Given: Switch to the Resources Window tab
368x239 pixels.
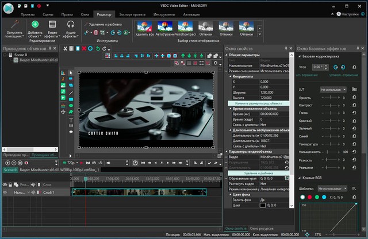Looking at the screenshot, I should tap(262, 229).
